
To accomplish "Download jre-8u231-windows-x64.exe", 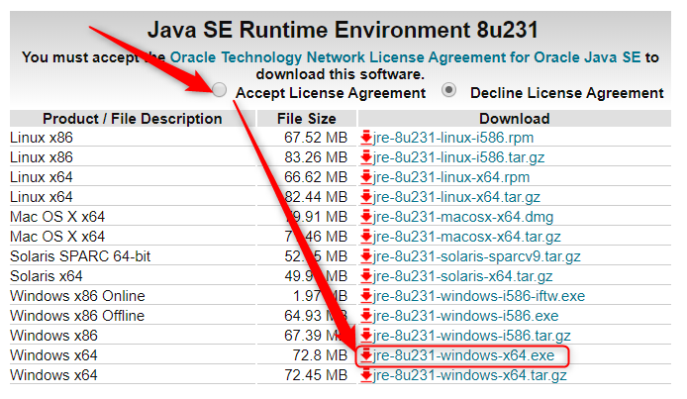I will tap(463, 355).
